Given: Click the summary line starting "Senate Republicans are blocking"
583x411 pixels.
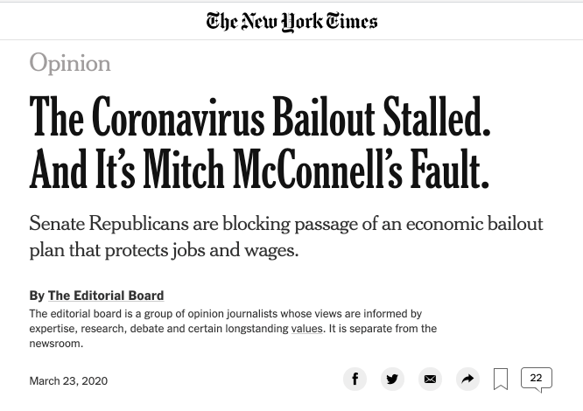Looking at the screenshot, I should pyautogui.click(x=285, y=224).
